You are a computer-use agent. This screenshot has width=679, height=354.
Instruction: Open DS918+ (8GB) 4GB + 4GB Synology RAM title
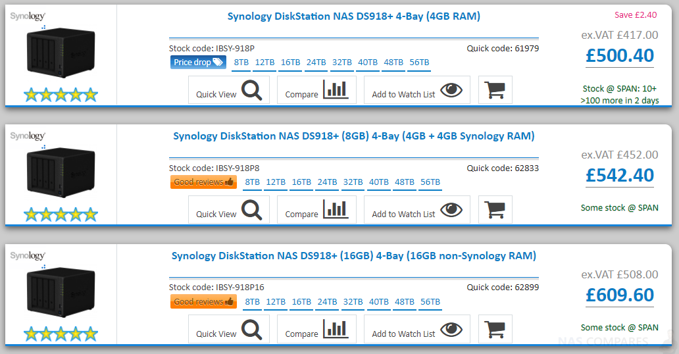(354, 136)
